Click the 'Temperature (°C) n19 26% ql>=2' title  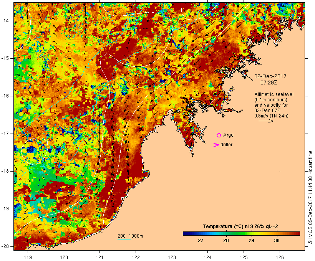[240, 226]
